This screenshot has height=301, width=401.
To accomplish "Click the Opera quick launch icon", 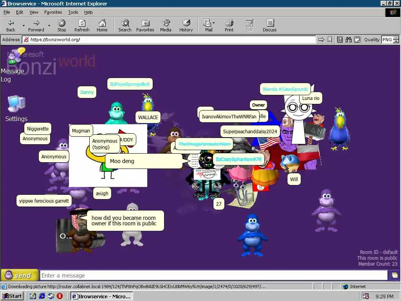I will (x=60, y=296).
